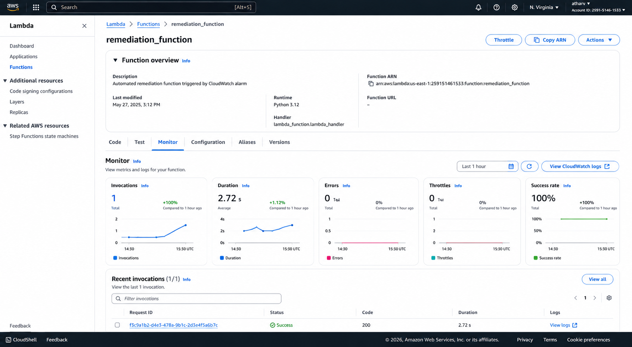Viewport: 632px width, 347px height.
Task: Open View CloudWatch logs
Action: point(580,166)
